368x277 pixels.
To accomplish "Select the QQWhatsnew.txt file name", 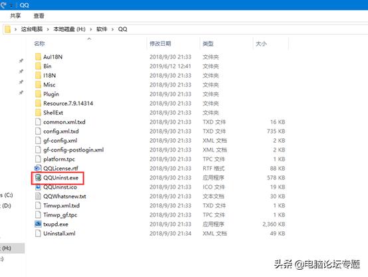I will (64, 196).
